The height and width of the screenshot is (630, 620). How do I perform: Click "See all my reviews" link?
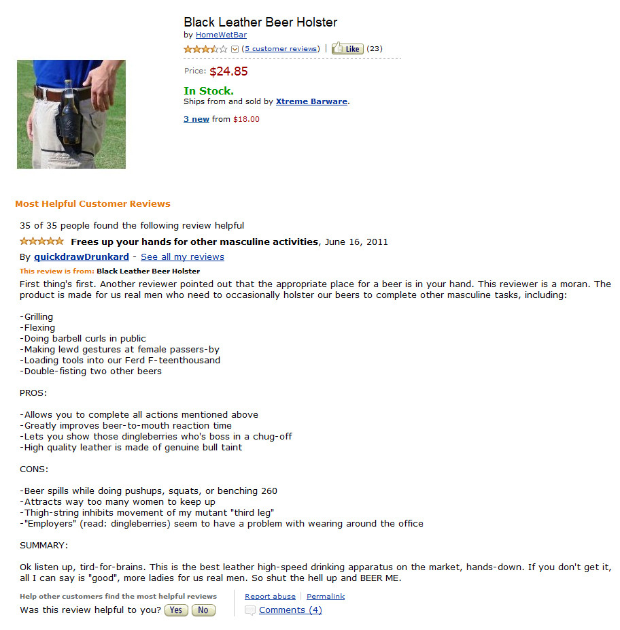tap(182, 257)
